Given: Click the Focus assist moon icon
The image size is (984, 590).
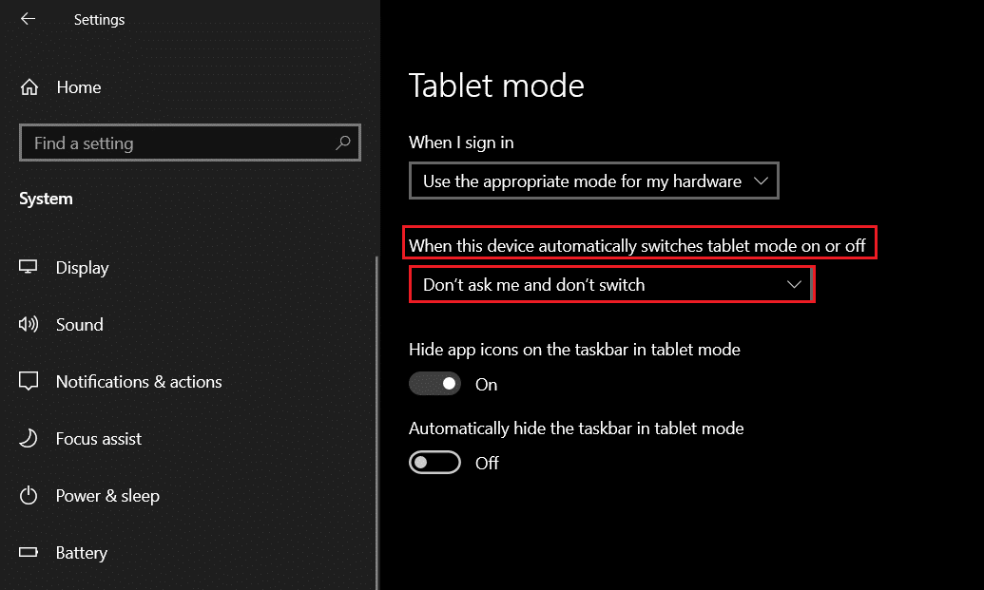Looking at the screenshot, I should pyautogui.click(x=29, y=439).
